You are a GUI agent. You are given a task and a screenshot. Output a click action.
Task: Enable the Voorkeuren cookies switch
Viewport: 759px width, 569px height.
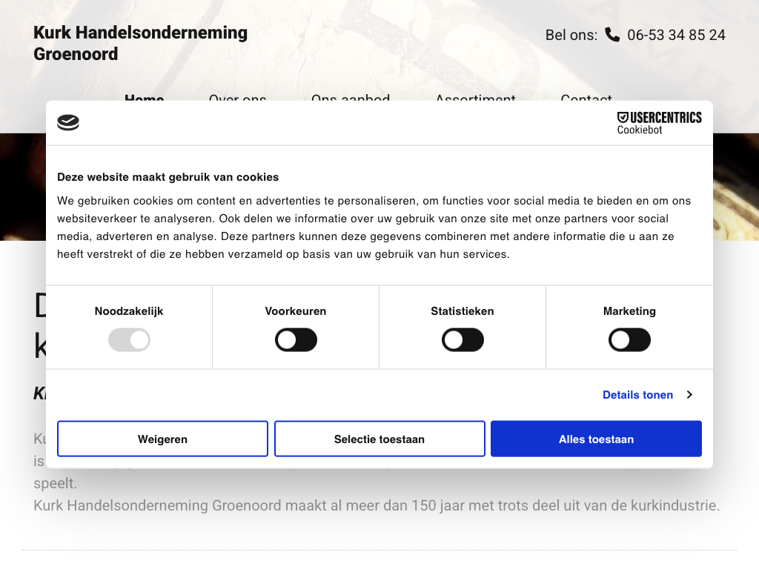tap(296, 339)
